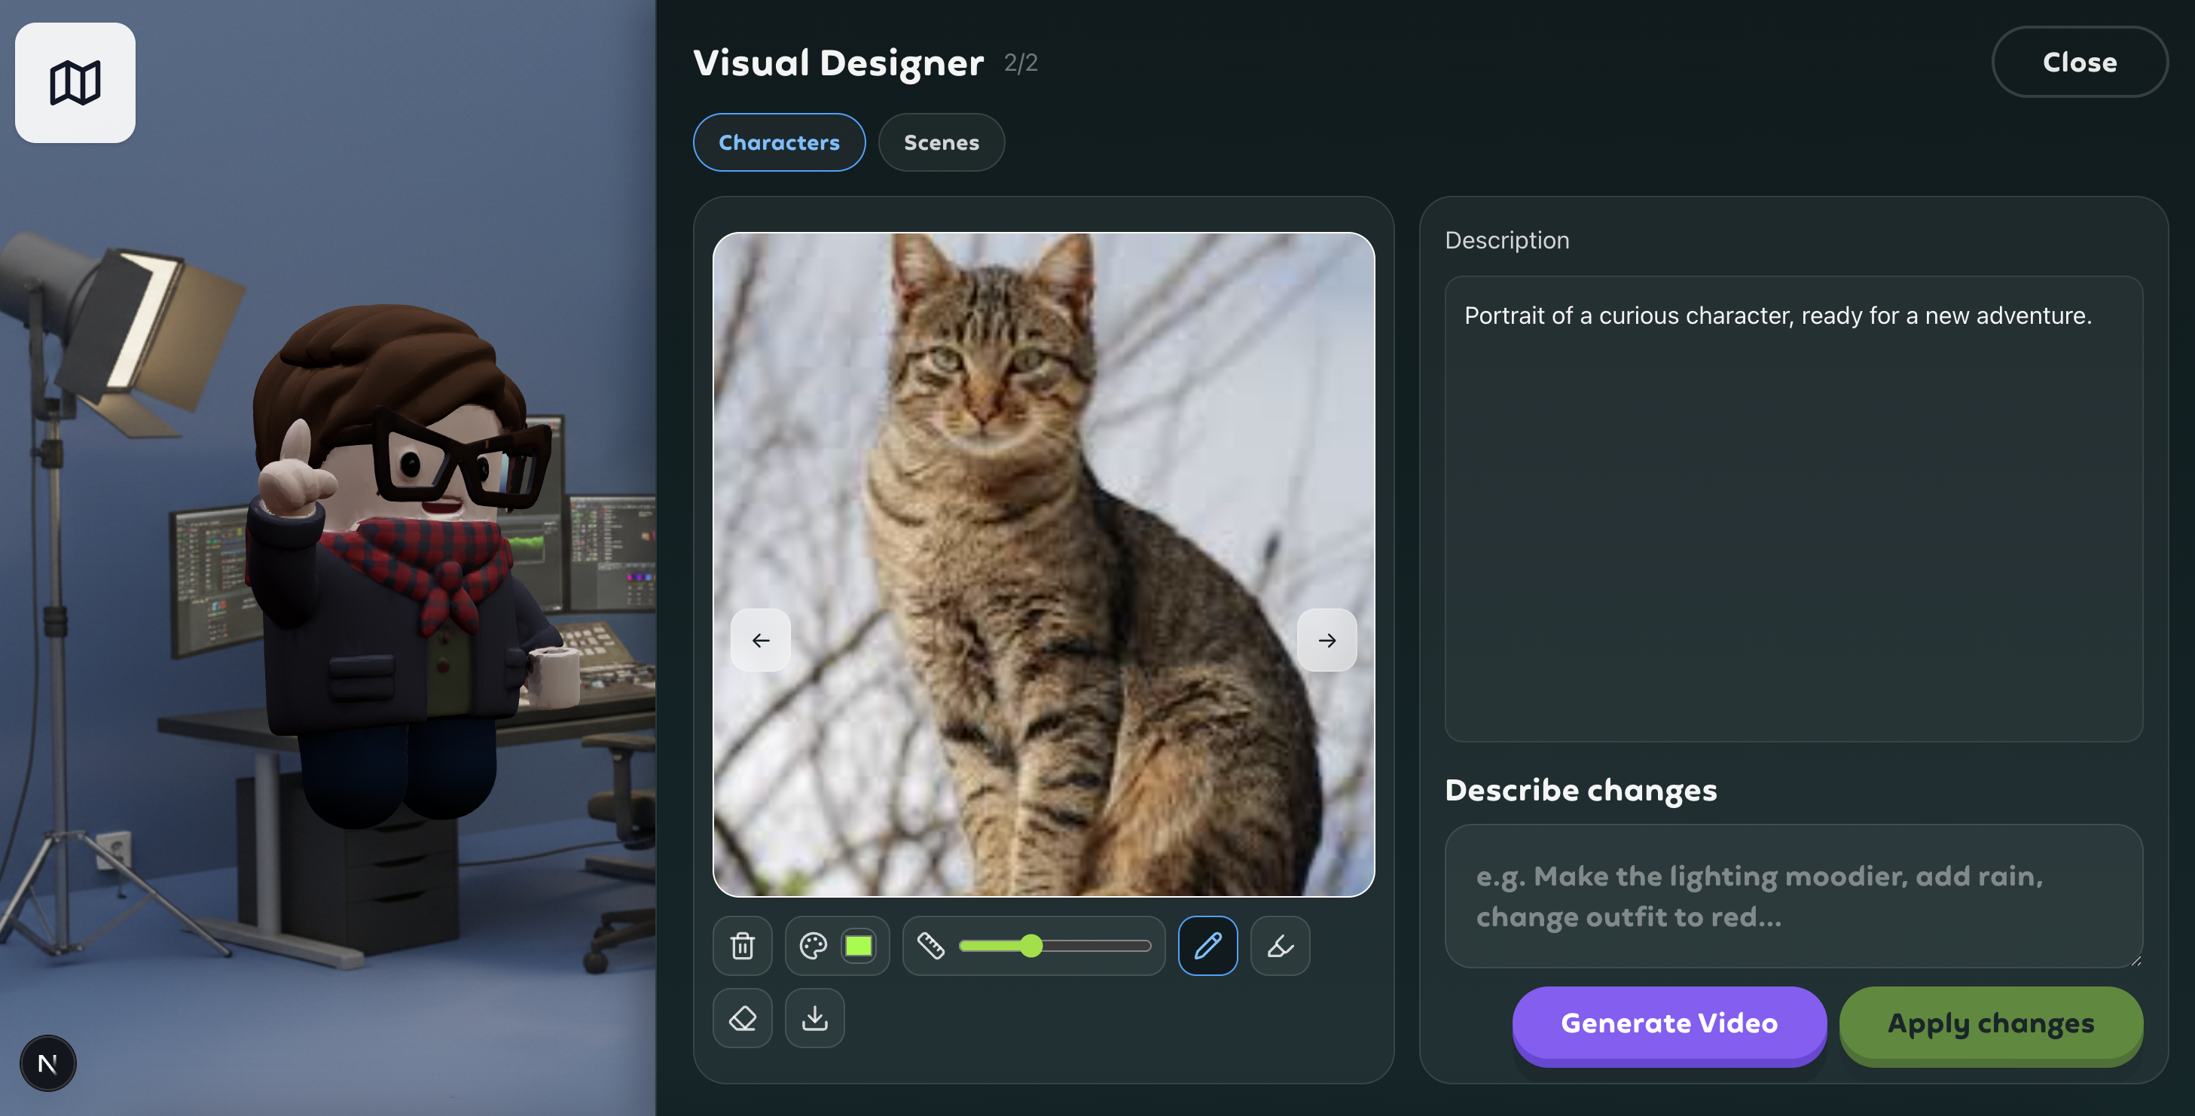This screenshot has width=2195, height=1116.
Task: Select the Characters tab
Action: [779, 142]
